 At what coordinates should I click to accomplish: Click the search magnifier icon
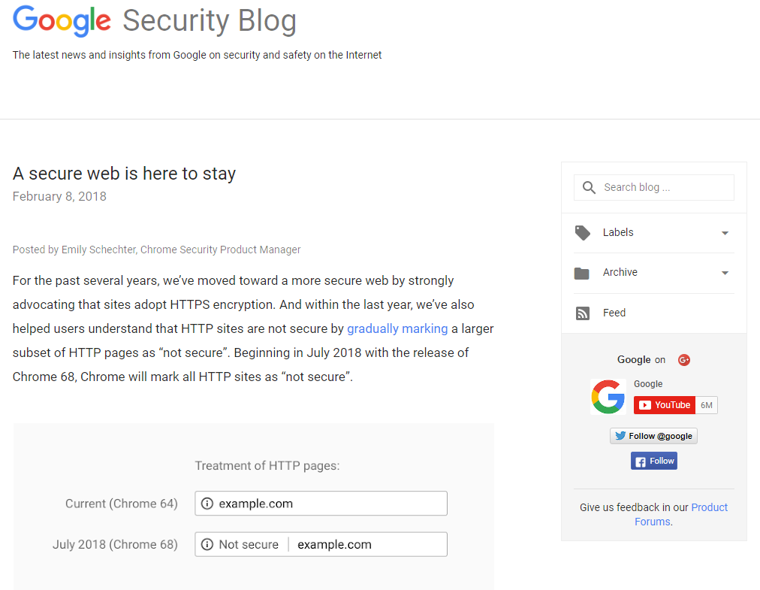(590, 187)
